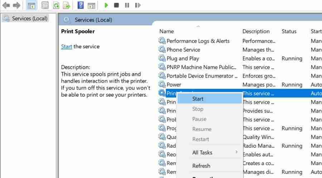Viewport: 322px width, 178px height.
Task: Click the Running status of Power
Action: [292, 85]
